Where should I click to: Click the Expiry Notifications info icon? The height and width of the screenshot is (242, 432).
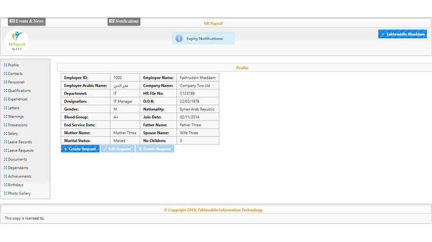(x=179, y=38)
